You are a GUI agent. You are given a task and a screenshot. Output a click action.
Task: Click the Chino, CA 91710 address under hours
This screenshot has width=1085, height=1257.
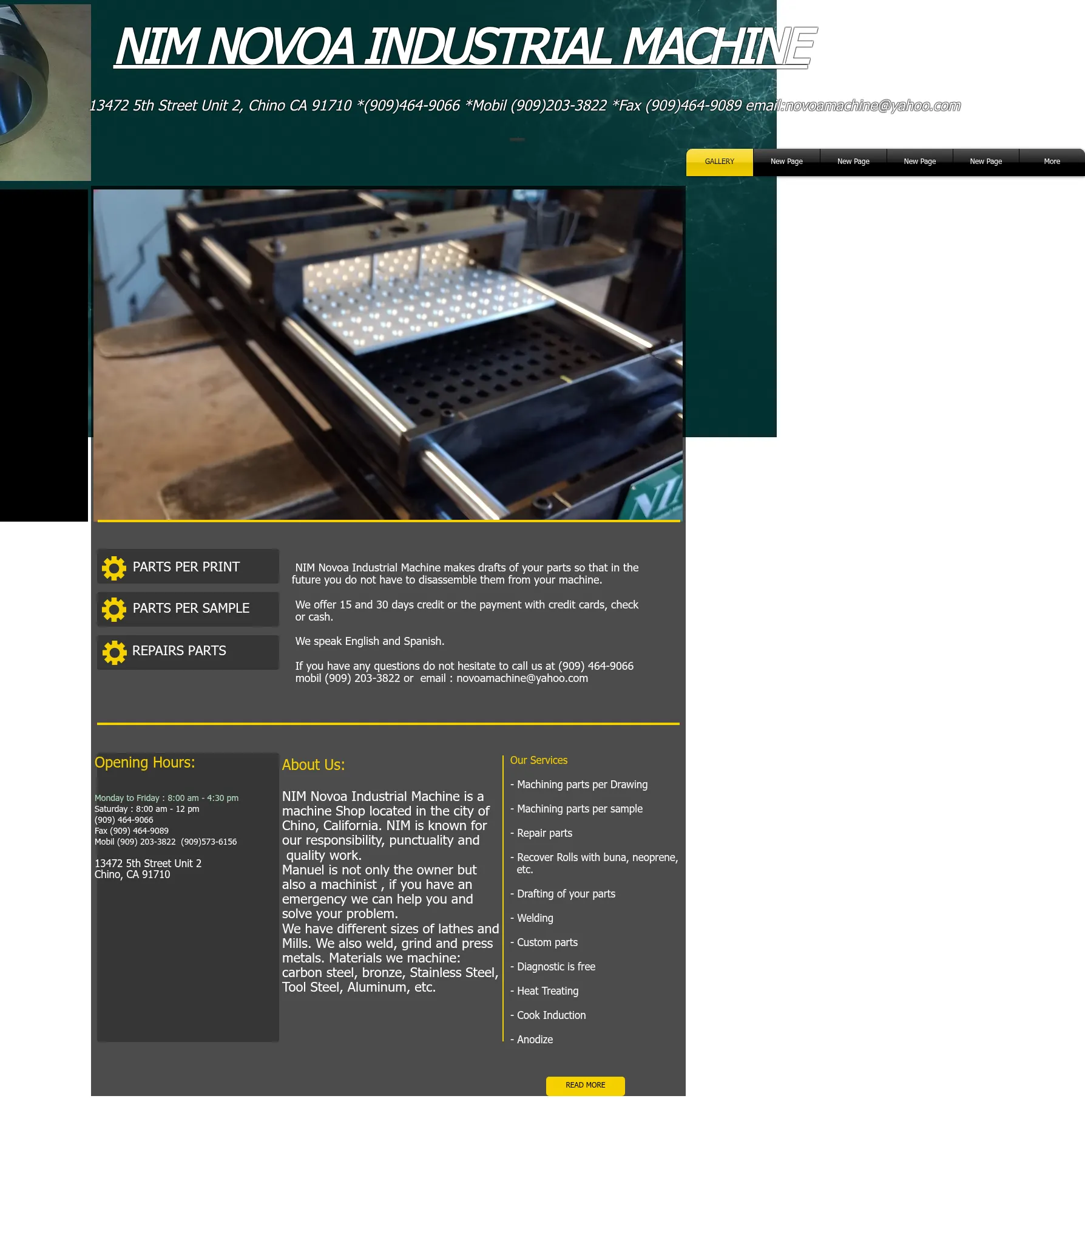132,874
